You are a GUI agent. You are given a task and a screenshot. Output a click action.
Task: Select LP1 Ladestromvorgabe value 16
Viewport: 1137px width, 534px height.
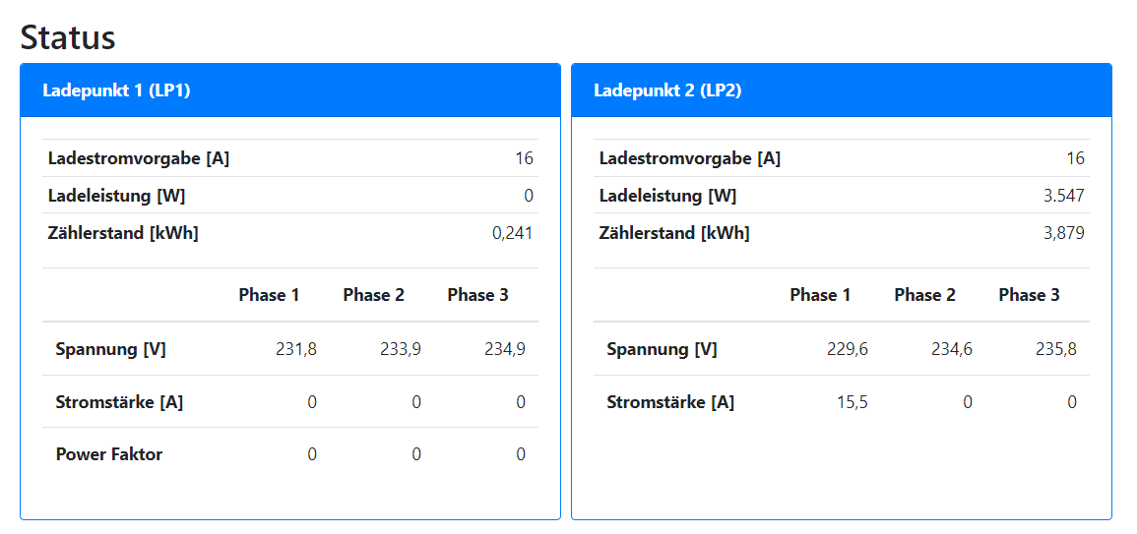pyautogui.click(x=524, y=158)
